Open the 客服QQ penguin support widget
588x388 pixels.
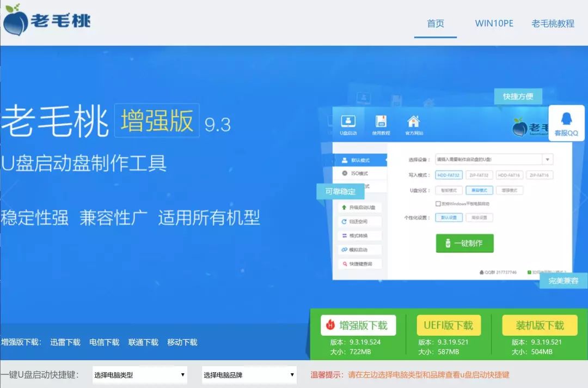click(566, 123)
